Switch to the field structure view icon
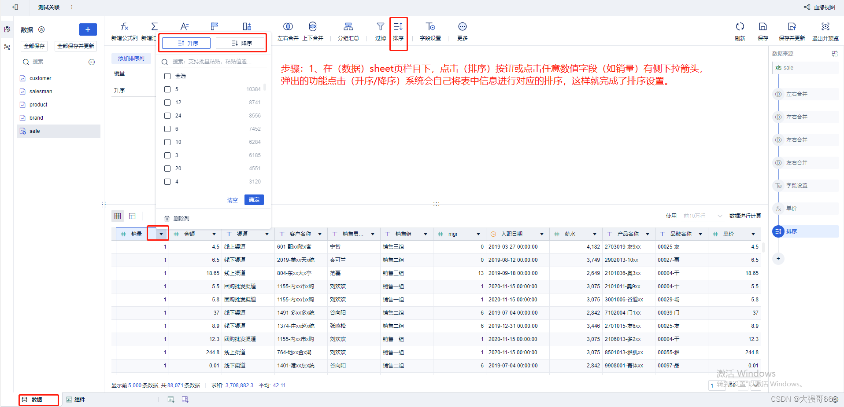 tap(132, 216)
